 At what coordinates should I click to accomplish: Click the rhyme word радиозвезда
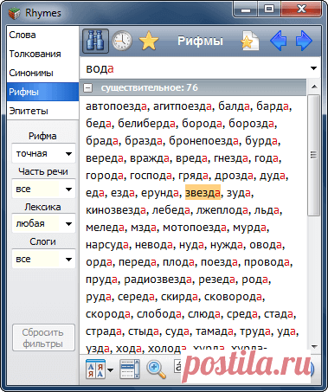158,280
